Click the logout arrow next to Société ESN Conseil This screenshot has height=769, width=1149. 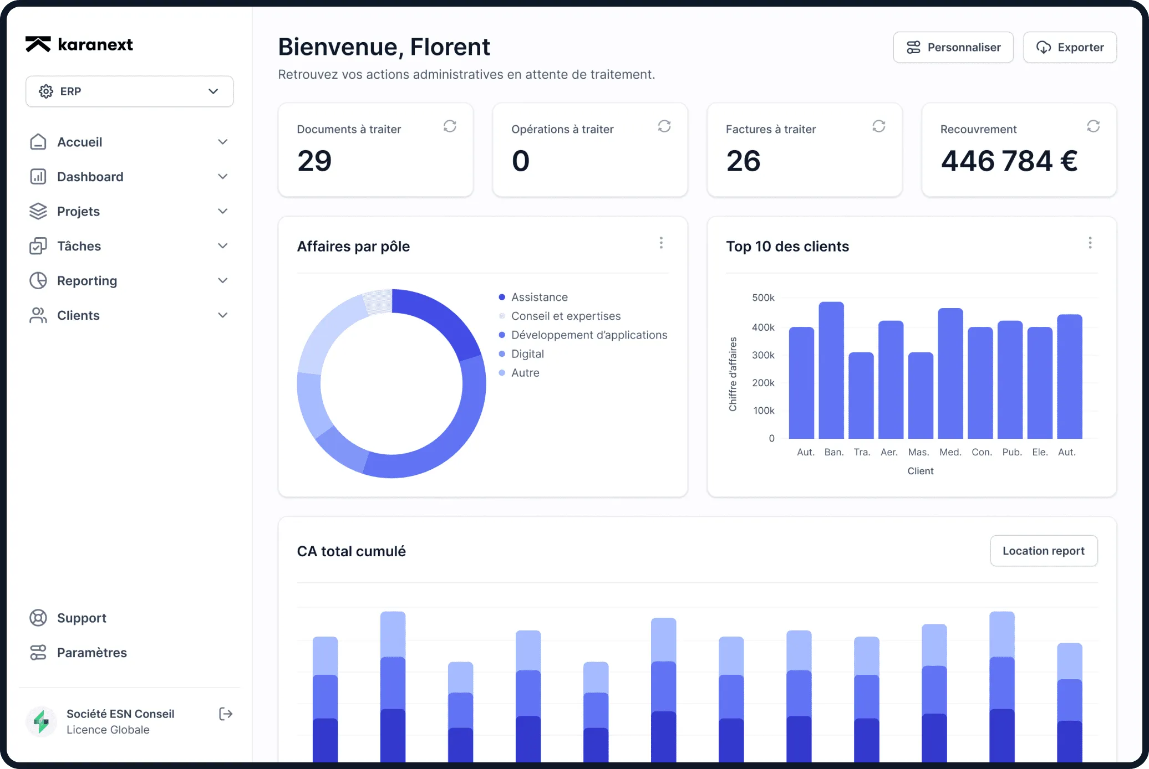226,714
